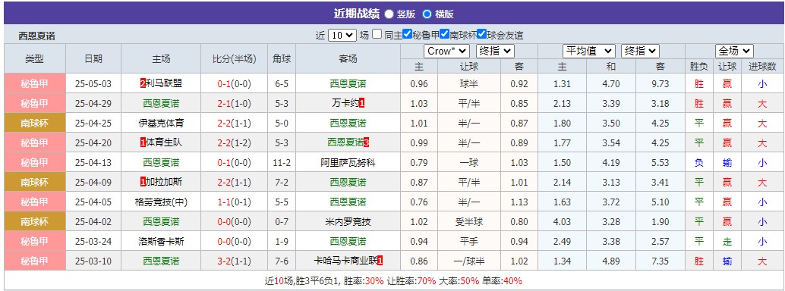785x291 pixels.
Task: Click home team 伊基克体育
Action: (x=161, y=123)
